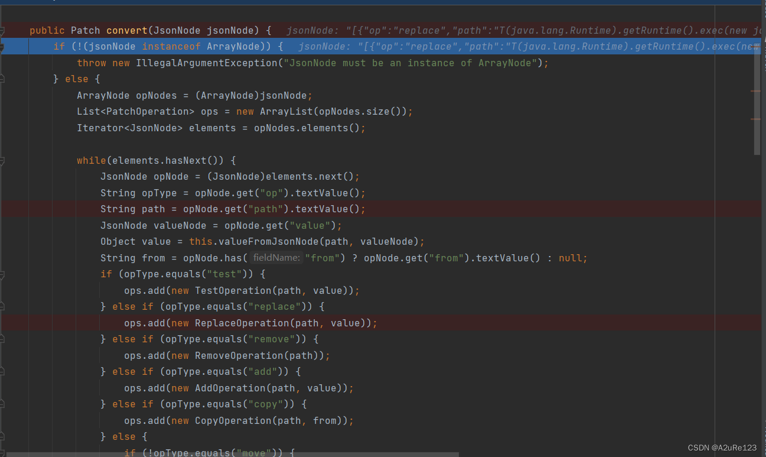Click Object value variable declaration
The image size is (766, 457).
(x=136, y=241)
